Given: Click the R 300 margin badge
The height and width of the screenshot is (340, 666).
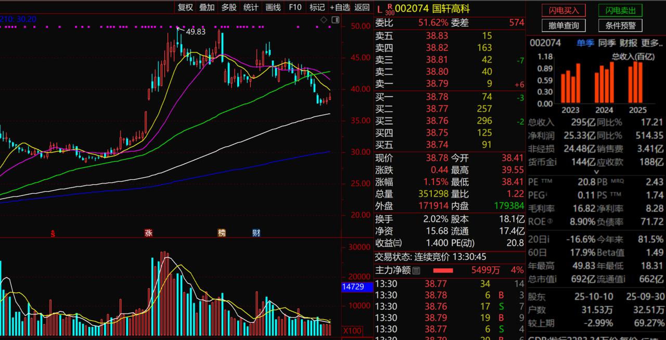Looking at the screenshot, I should 389,9.
